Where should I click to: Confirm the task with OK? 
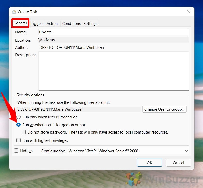(149, 163)
